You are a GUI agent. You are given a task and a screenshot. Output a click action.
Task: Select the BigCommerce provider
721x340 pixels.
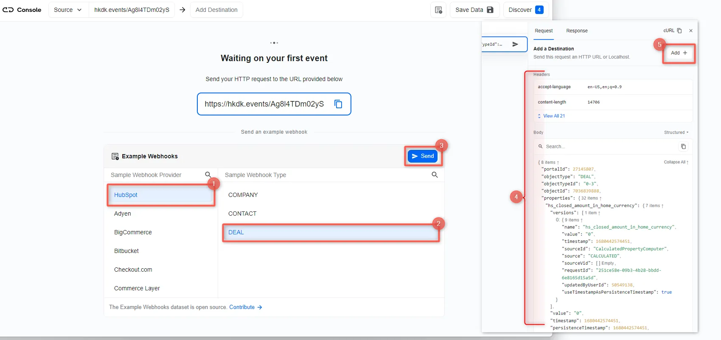(x=161, y=232)
